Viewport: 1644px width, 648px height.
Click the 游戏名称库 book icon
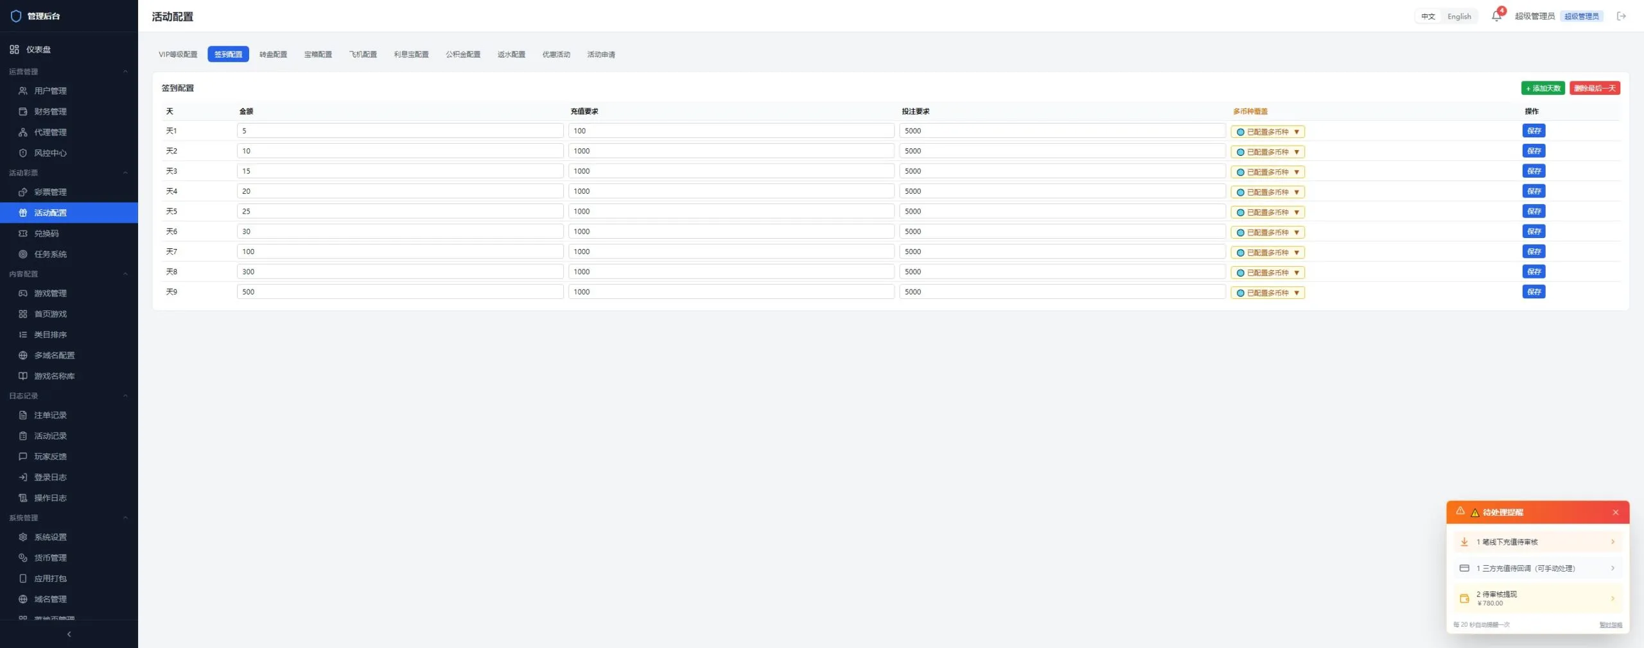(x=23, y=376)
